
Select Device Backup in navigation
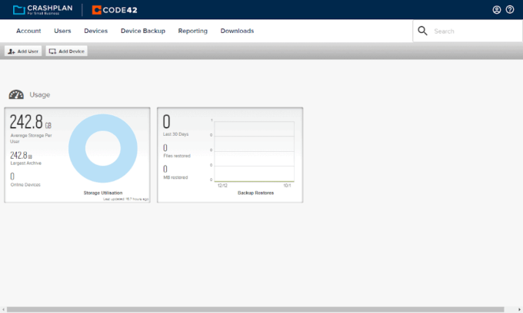coord(143,31)
